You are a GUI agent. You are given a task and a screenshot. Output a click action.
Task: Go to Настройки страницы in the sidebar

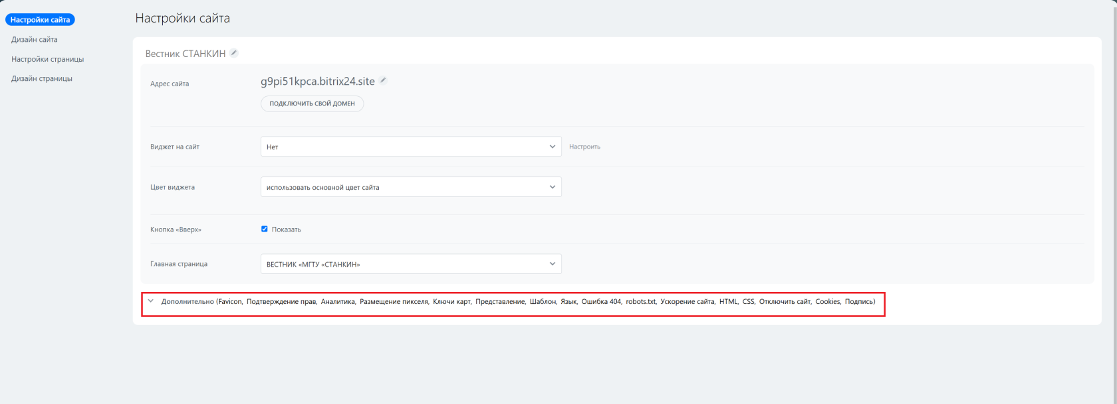coord(48,59)
